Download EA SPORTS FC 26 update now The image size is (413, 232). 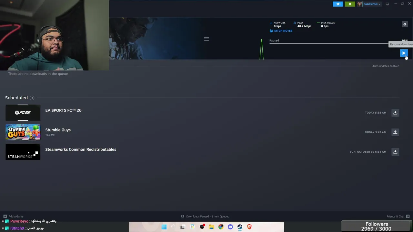point(395,113)
